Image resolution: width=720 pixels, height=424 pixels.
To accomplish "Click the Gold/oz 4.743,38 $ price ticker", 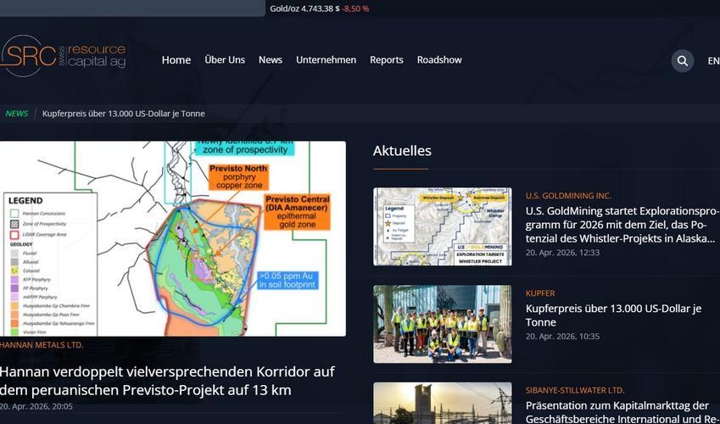I will [304, 8].
